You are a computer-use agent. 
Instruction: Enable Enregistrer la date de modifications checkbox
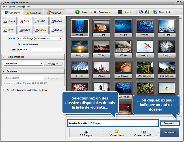[x=5, y=90]
